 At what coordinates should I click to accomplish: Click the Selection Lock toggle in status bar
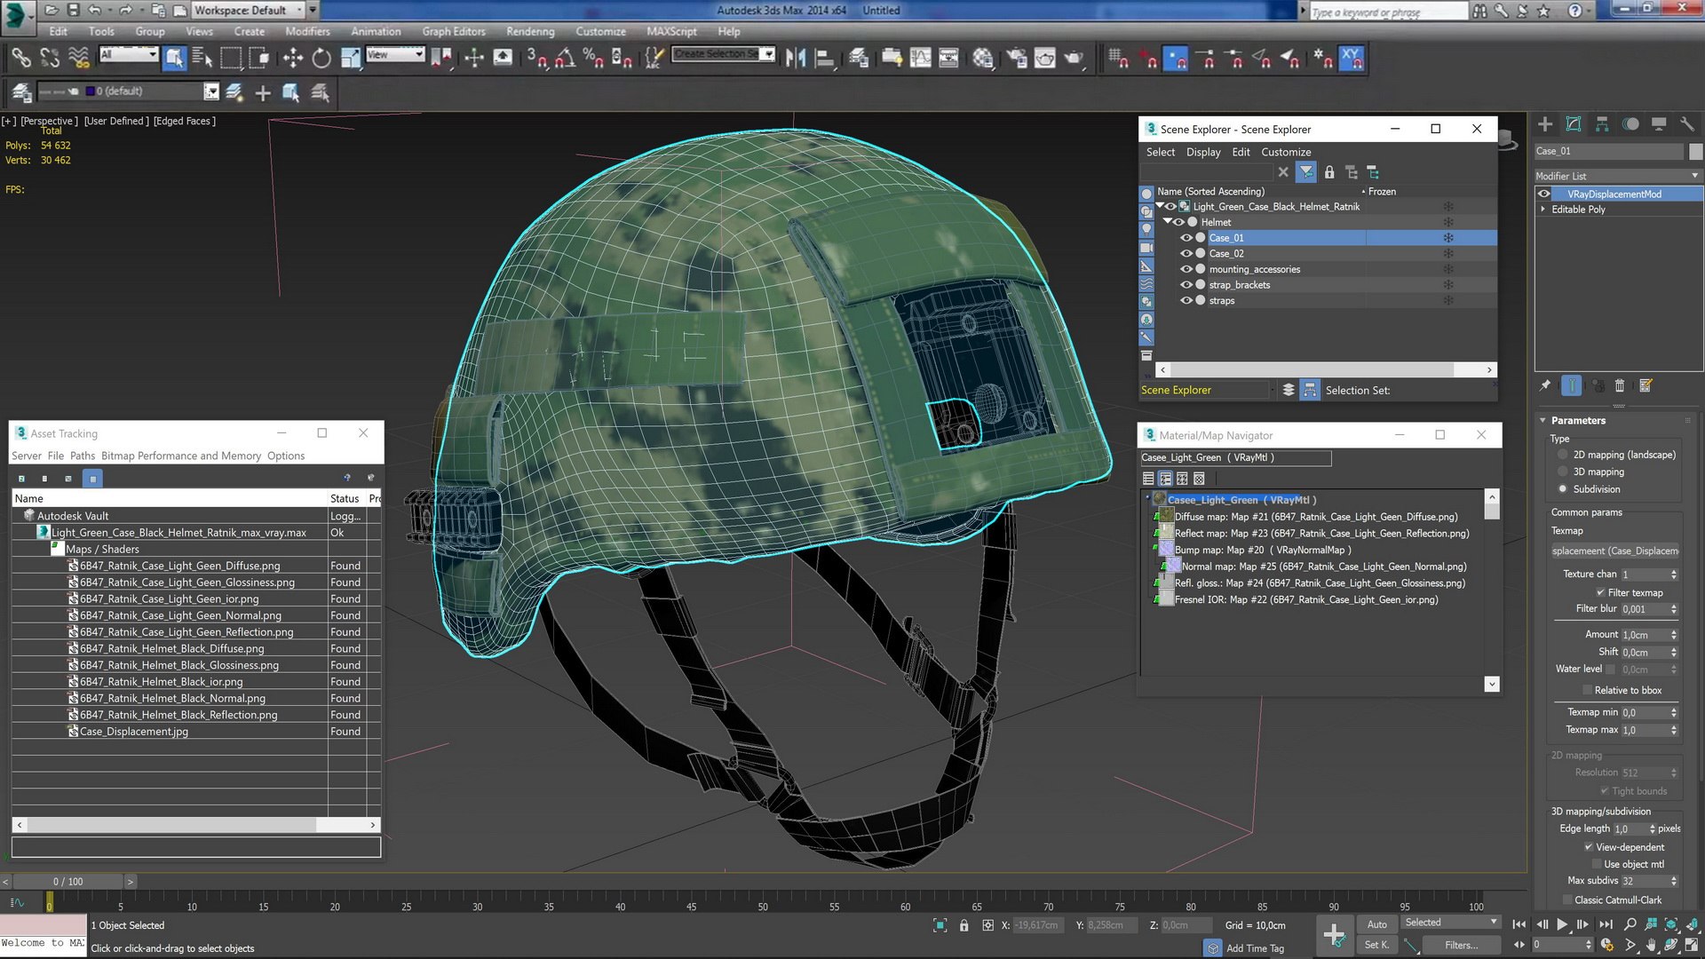tap(964, 925)
